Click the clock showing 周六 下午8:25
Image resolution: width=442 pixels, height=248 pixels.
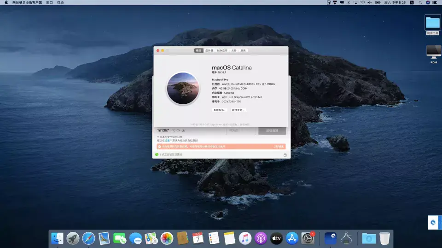[395, 3]
